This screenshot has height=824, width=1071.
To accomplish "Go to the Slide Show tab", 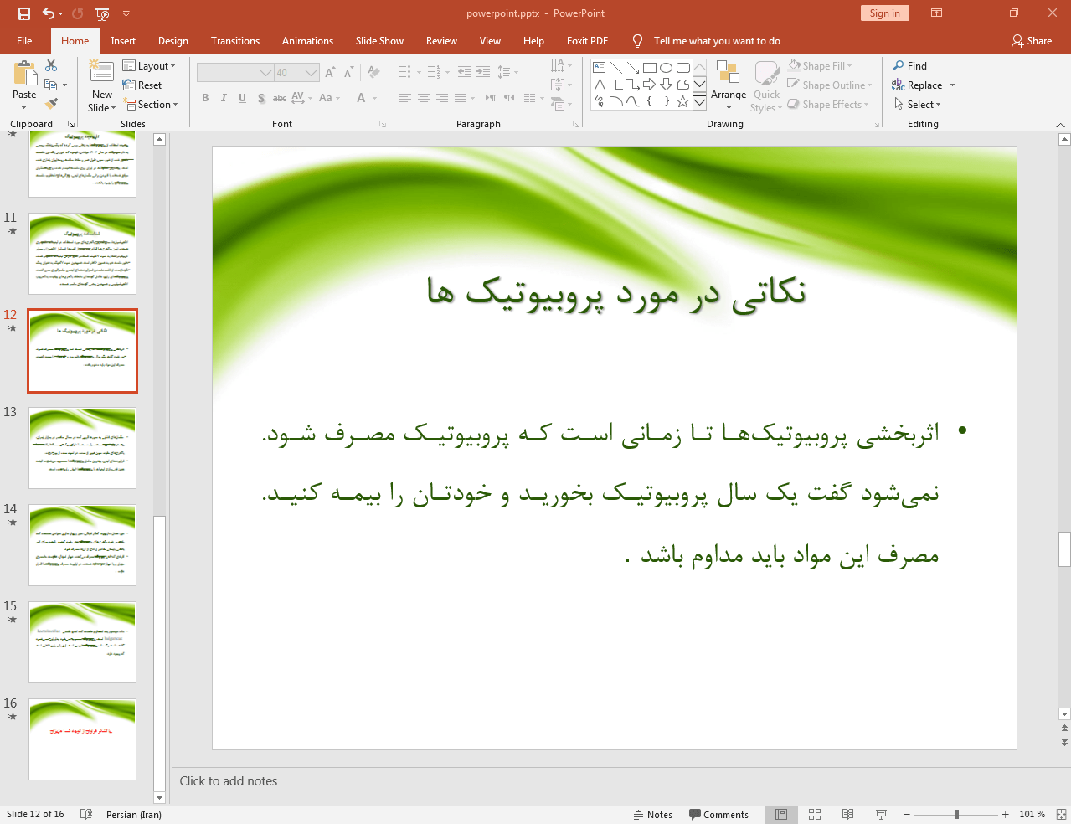I will pyautogui.click(x=379, y=40).
